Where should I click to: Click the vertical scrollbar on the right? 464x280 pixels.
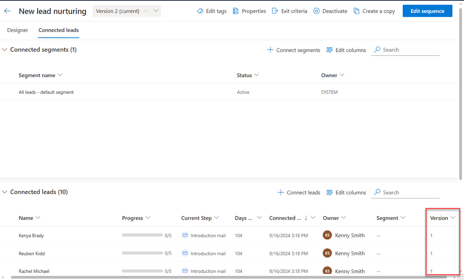pos(461,94)
